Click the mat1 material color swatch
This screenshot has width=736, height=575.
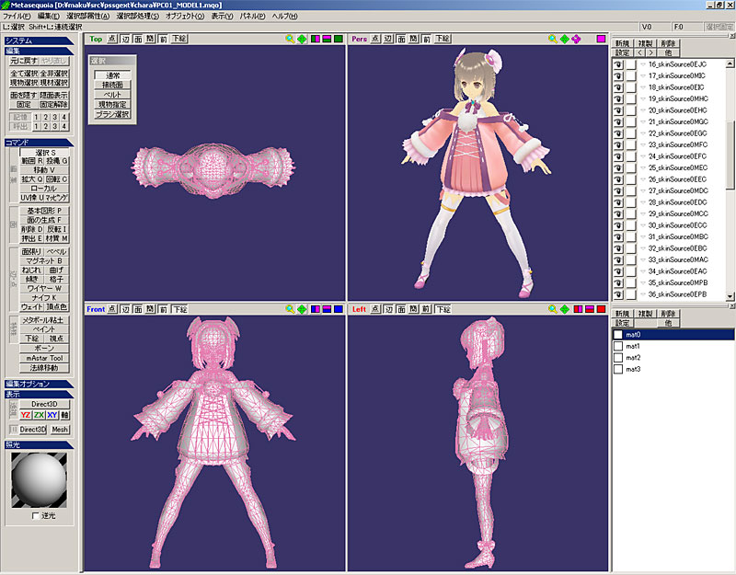(618, 347)
